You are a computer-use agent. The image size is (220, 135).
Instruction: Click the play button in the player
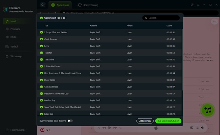pyautogui.click(x=110, y=128)
